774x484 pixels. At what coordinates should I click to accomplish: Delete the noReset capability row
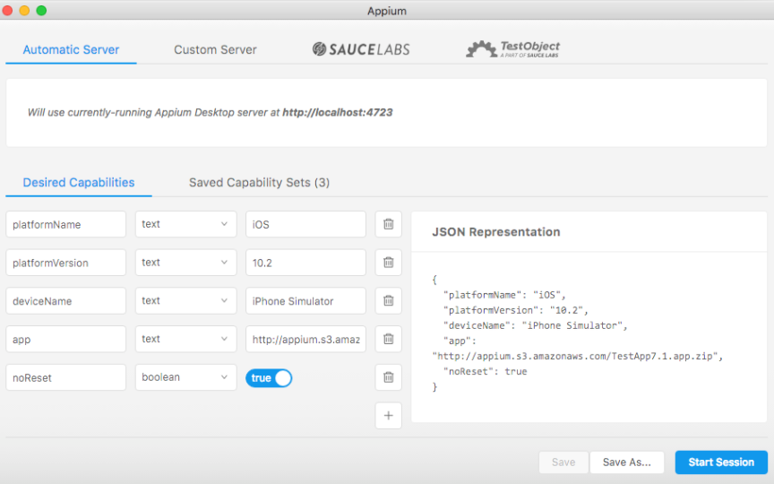(388, 377)
